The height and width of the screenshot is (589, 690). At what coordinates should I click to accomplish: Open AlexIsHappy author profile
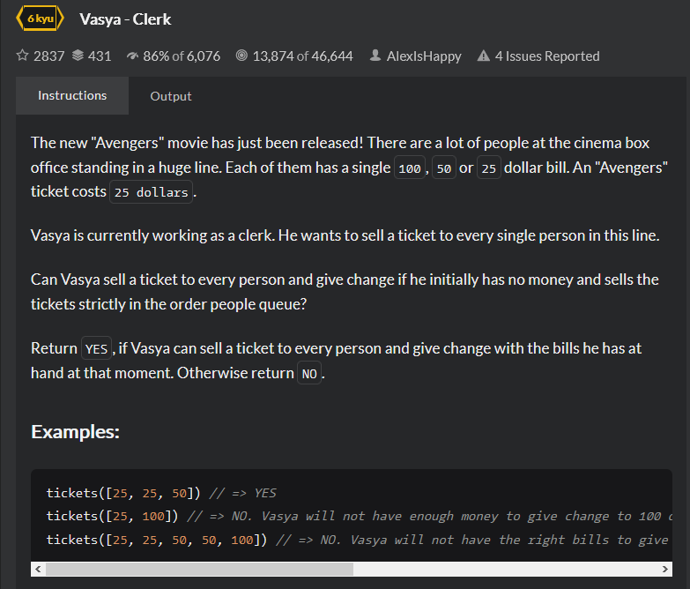coord(424,56)
